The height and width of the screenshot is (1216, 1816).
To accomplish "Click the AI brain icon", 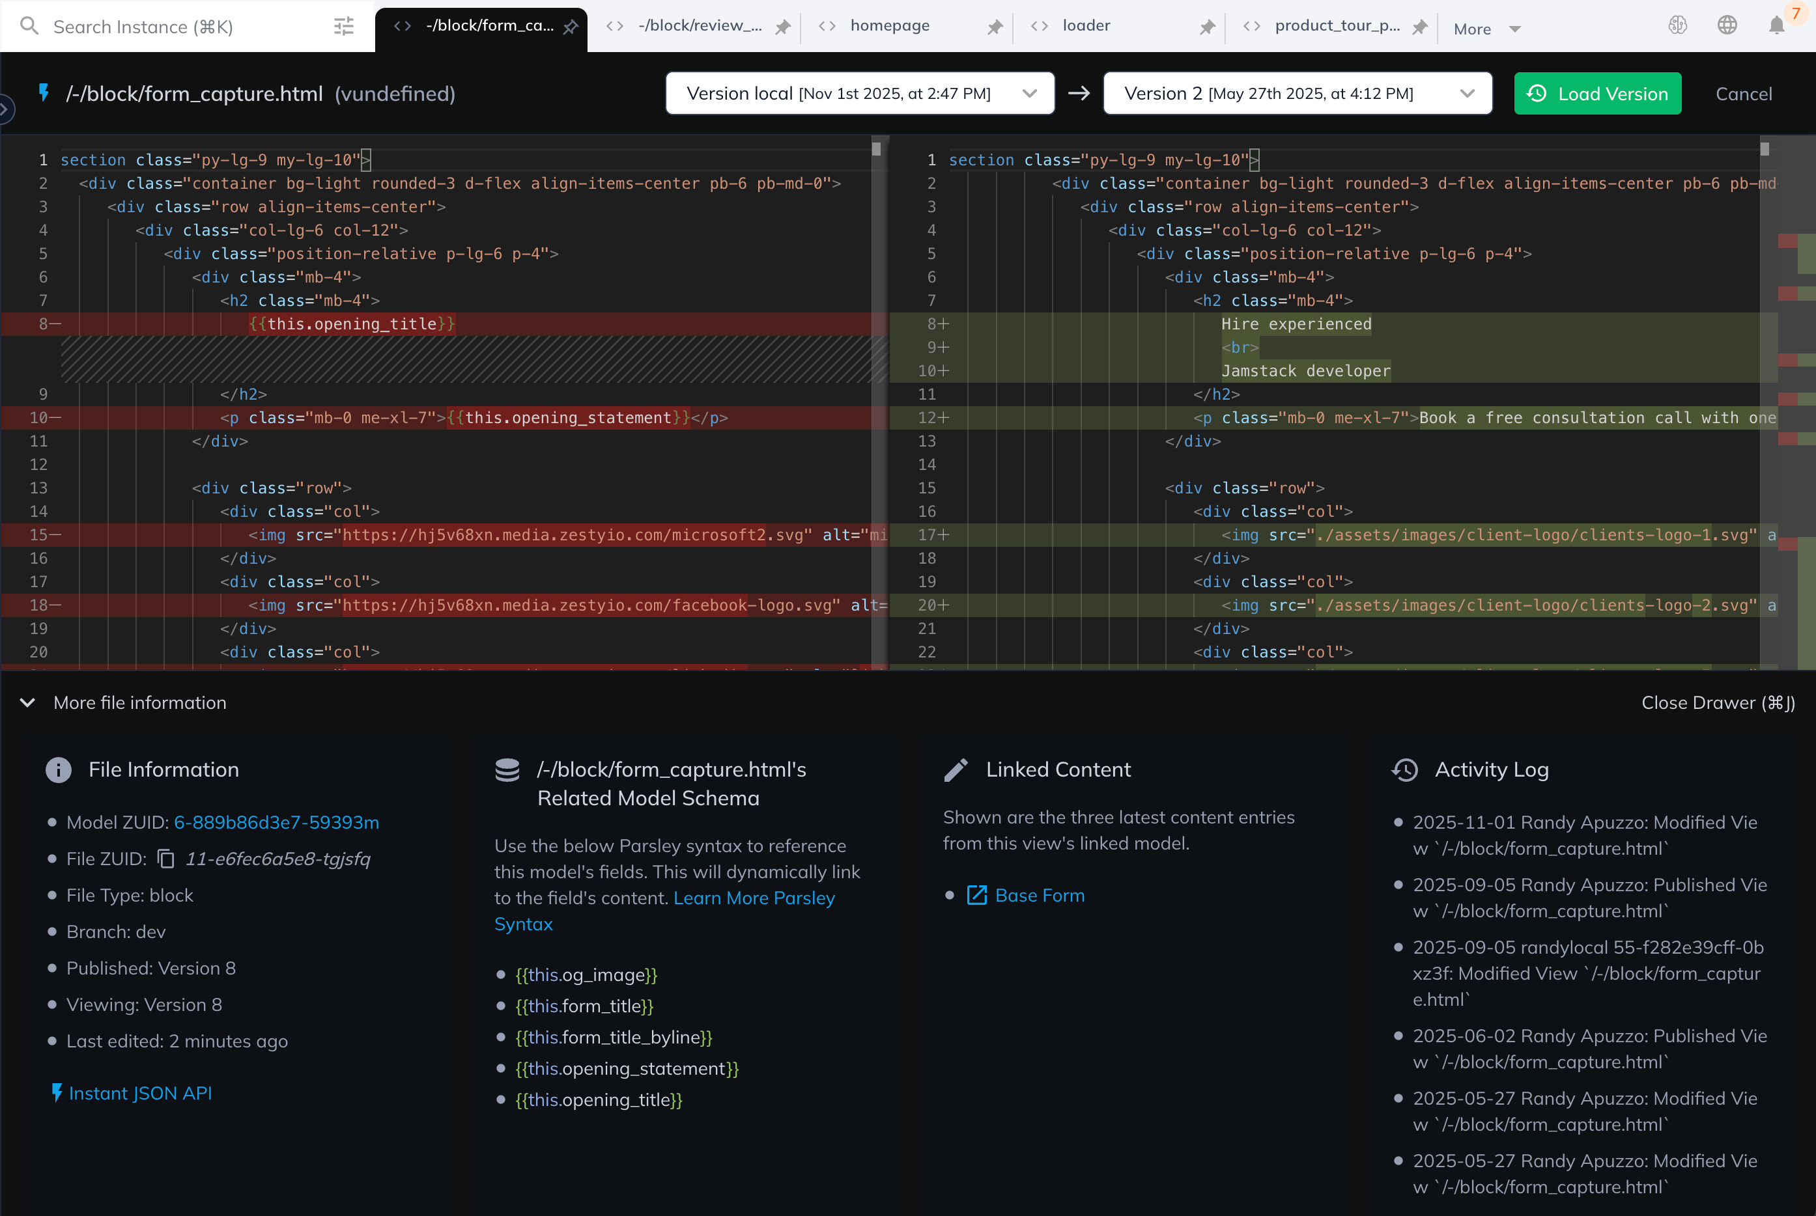I will 1678,25.
